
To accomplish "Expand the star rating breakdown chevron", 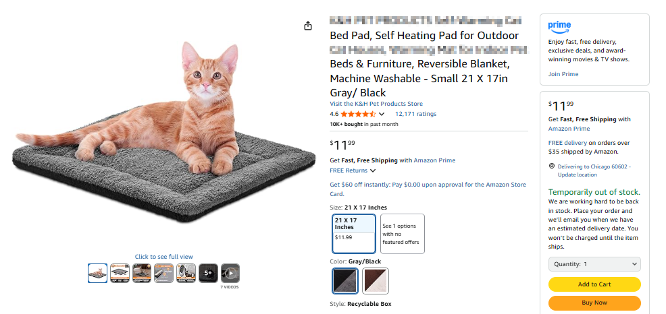I will pyautogui.click(x=382, y=114).
